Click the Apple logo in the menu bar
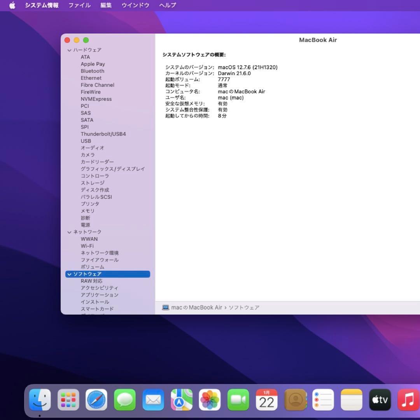This screenshot has height=420, width=420. [12, 5]
